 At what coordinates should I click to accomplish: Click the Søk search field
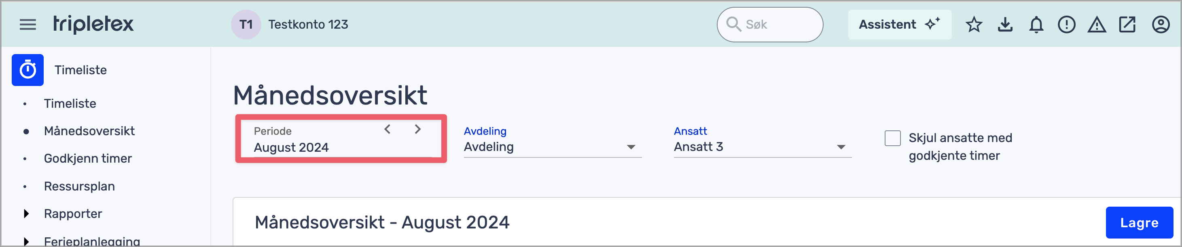pyautogui.click(x=775, y=25)
